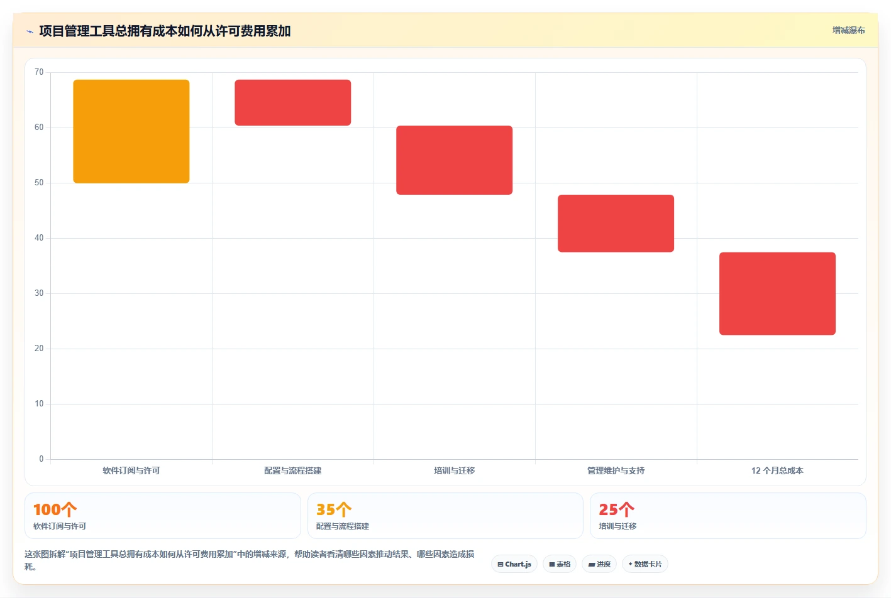Click the lightning icon beside the chart title
891x598 pixels.
[30, 31]
